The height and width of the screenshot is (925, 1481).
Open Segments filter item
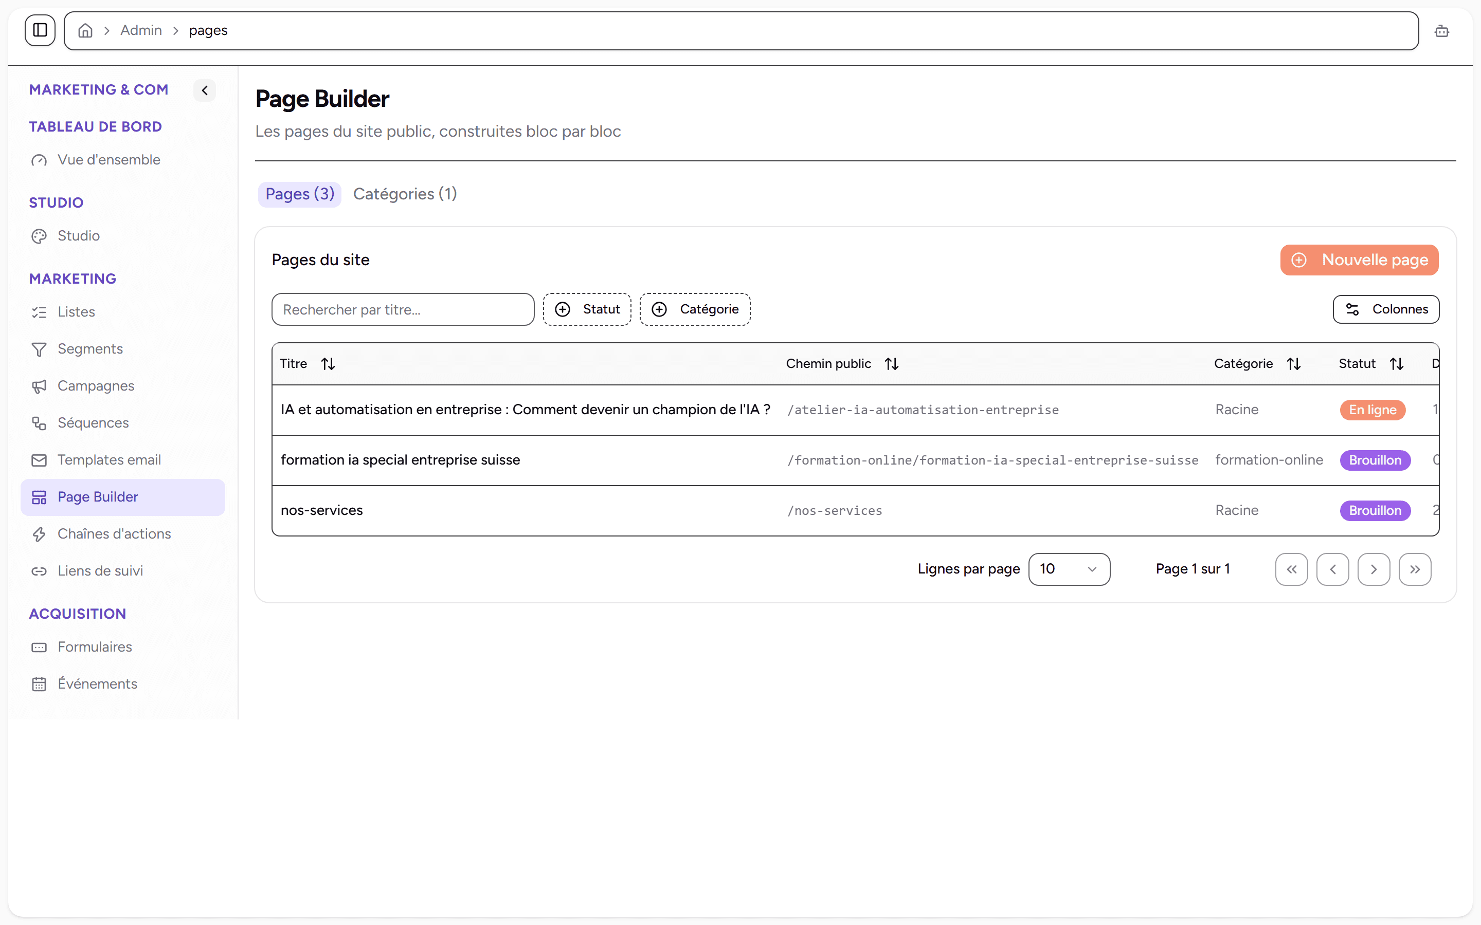pyautogui.click(x=122, y=349)
